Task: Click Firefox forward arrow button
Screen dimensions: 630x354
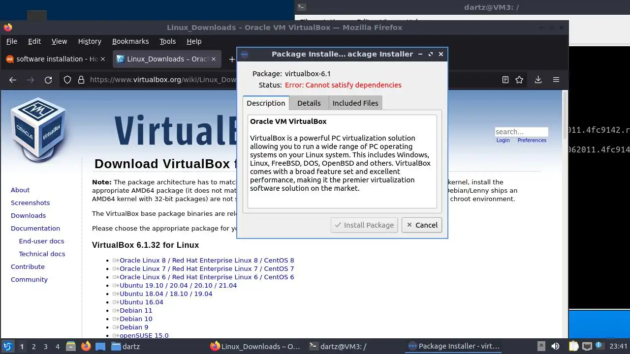Action: 31,80
